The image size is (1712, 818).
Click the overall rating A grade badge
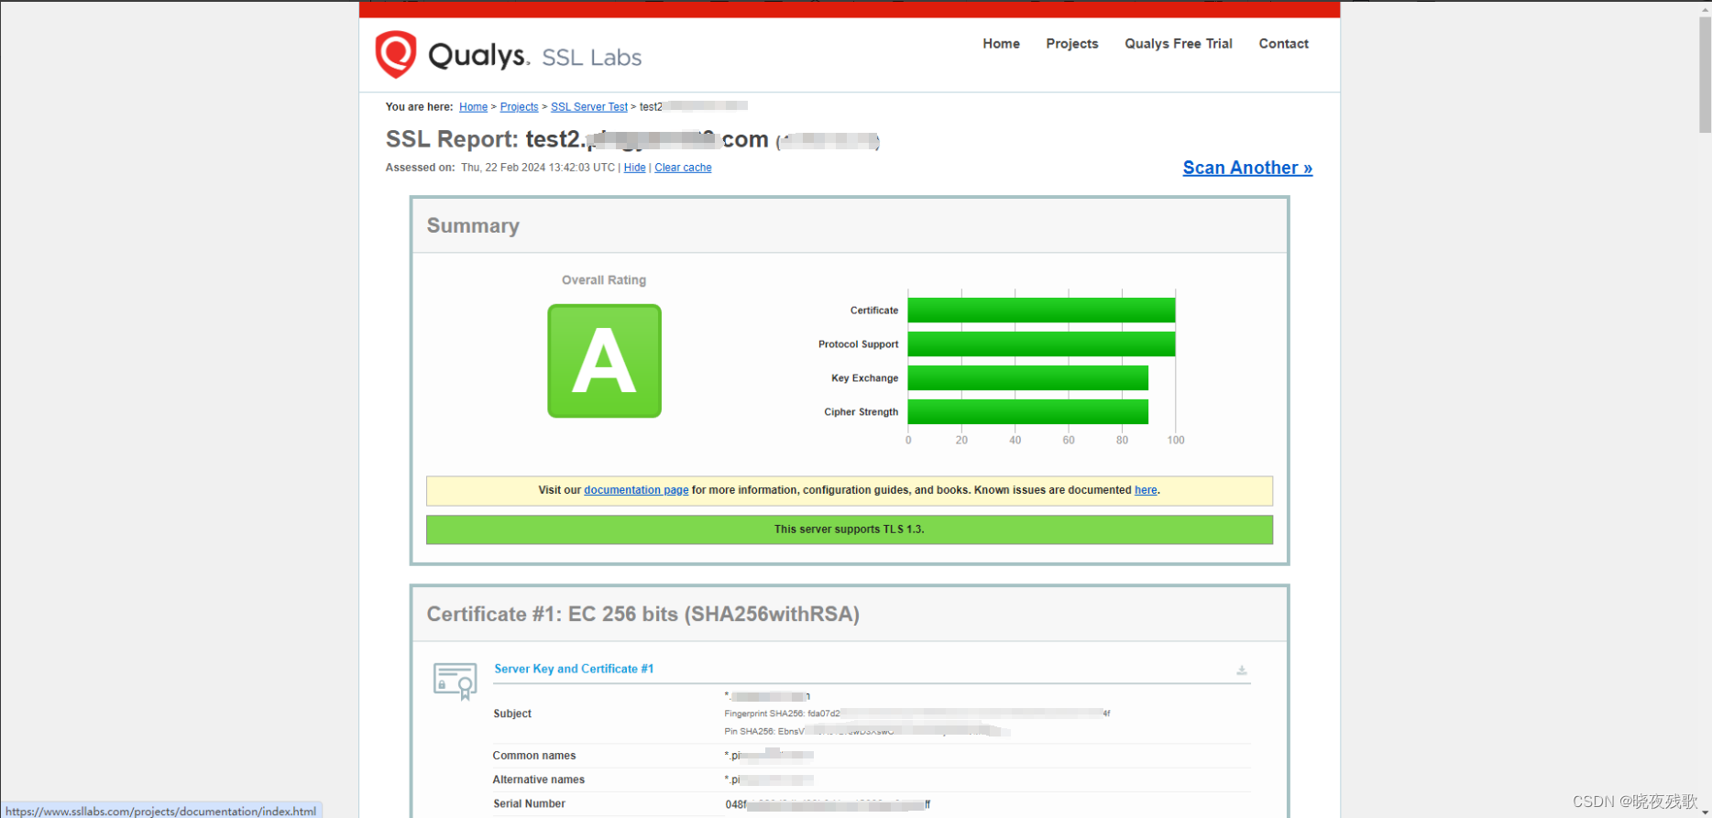(604, 361)
